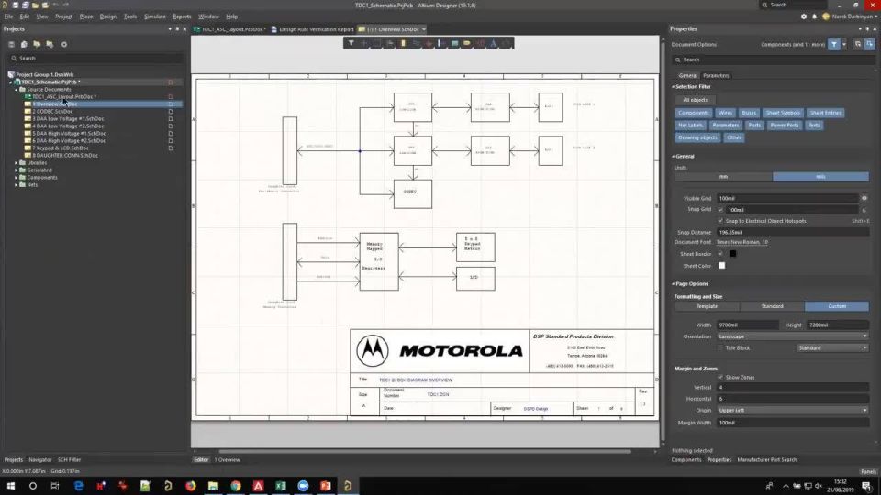The image size is (881, 495).
Task: Click the Projects panel search field
Action: click(95, 58)
